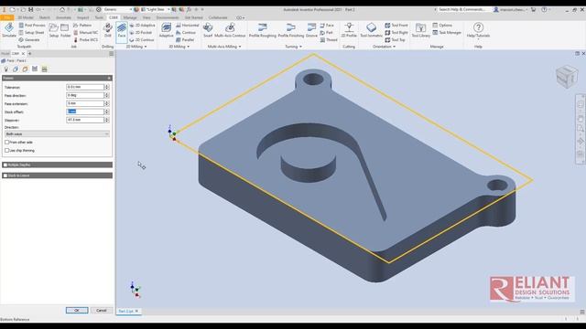
Task: Create a new Setup in Job group
Action: pos(54,30)
